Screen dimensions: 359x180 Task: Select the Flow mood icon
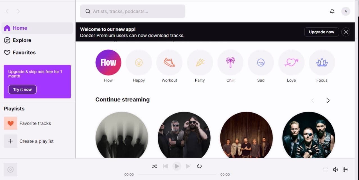(x=108, y=62)
